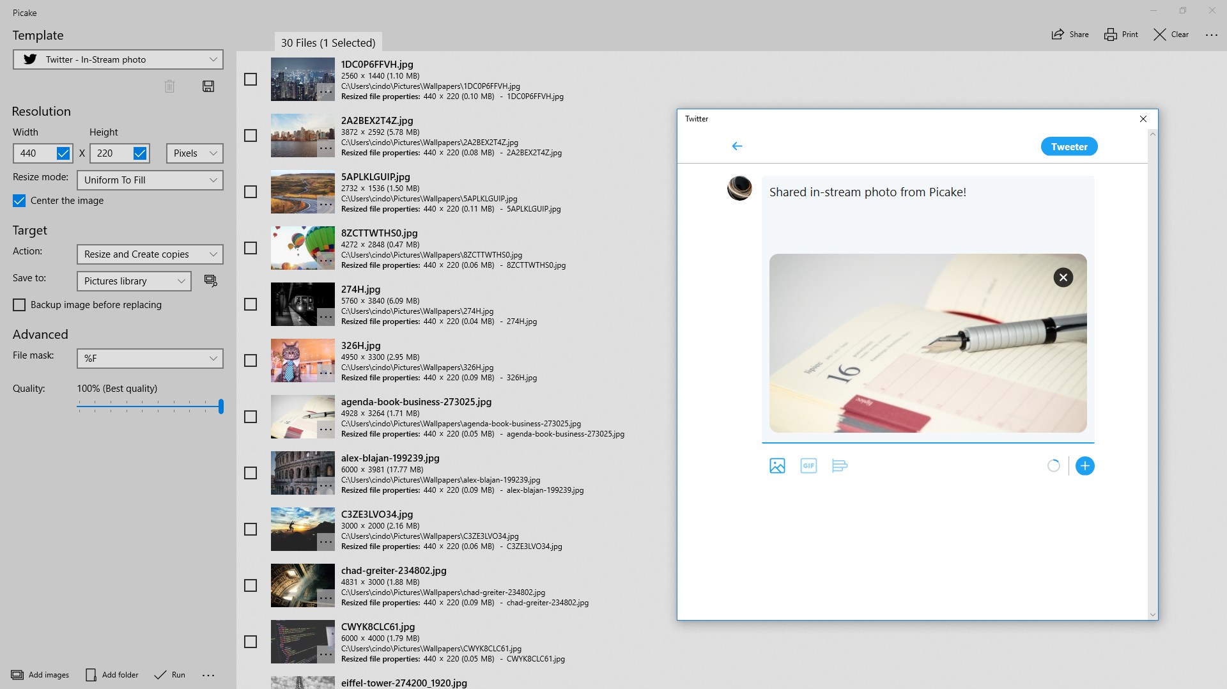The image size is (1227, 689).
Task: Click the chad-greiter-234802.jpg file name
Action: [x=394, y=571]
